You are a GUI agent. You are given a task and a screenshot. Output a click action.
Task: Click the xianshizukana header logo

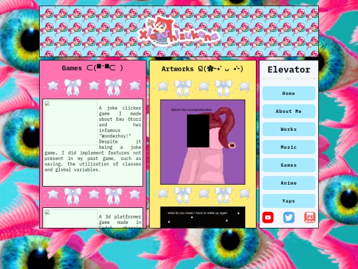click(179, 32)
